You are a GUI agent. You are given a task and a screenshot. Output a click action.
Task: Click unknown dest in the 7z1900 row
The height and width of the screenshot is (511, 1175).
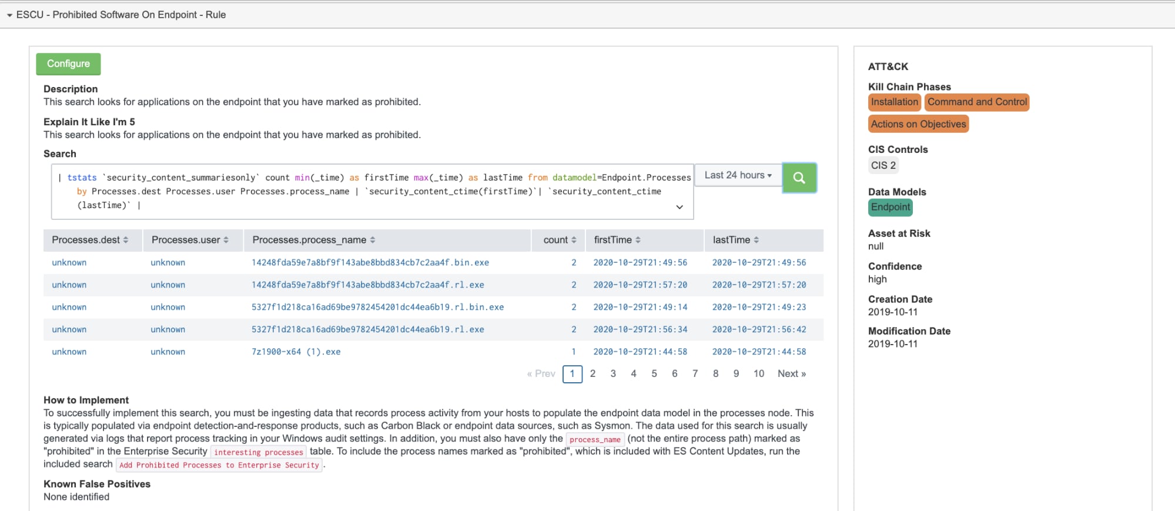pos(69,352)
